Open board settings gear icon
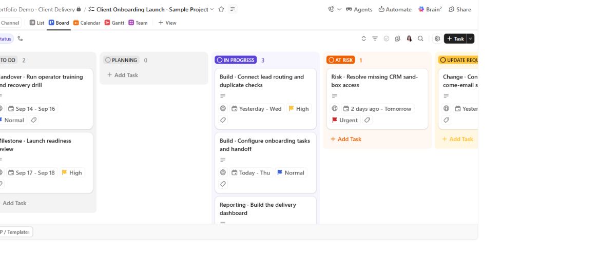 tap(437, 38)
